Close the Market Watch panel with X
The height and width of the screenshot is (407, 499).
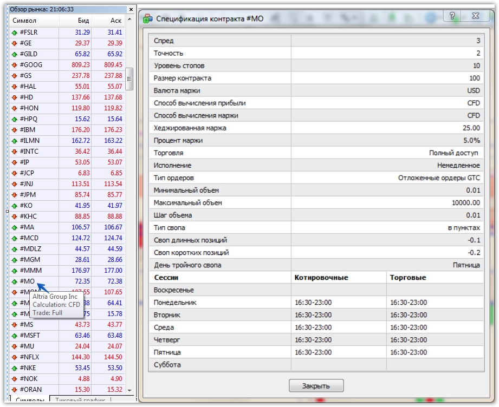[131, 10]
